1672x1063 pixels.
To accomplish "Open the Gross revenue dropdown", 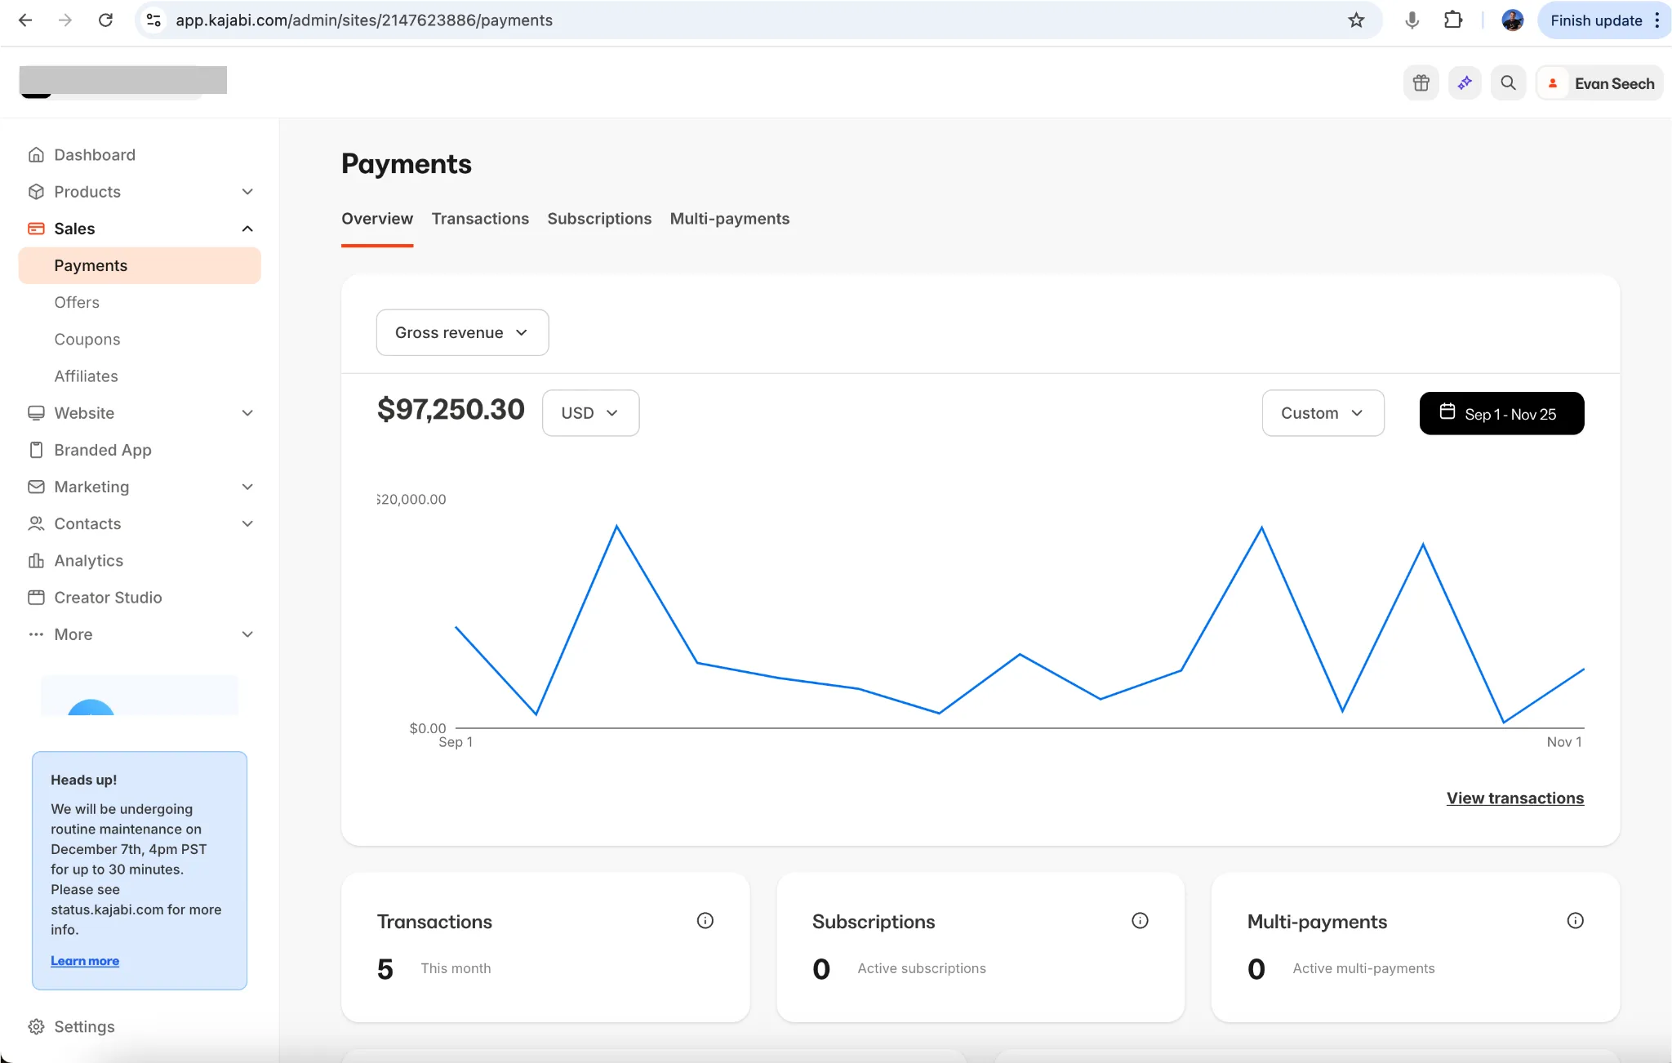I will (x=462, y=332).
